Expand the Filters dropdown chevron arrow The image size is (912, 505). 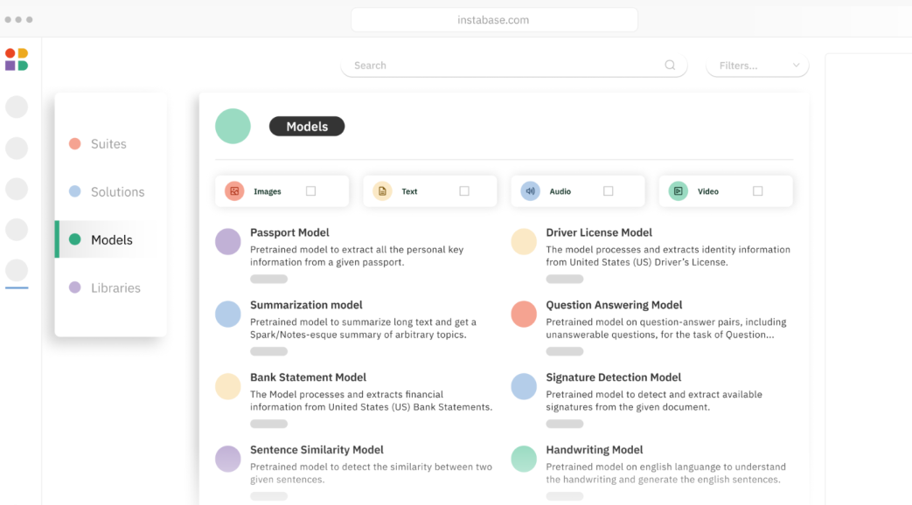(797, 65)
